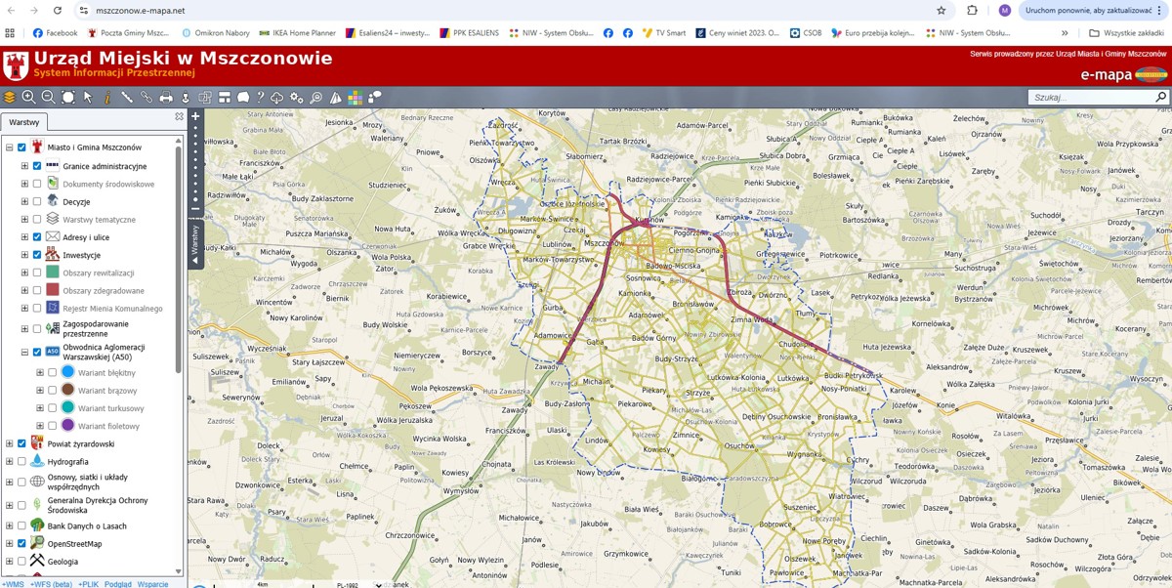Uncheck the Granice administracyjne layer
This screenshot has height=588, width=1172.
pos(37,166)
